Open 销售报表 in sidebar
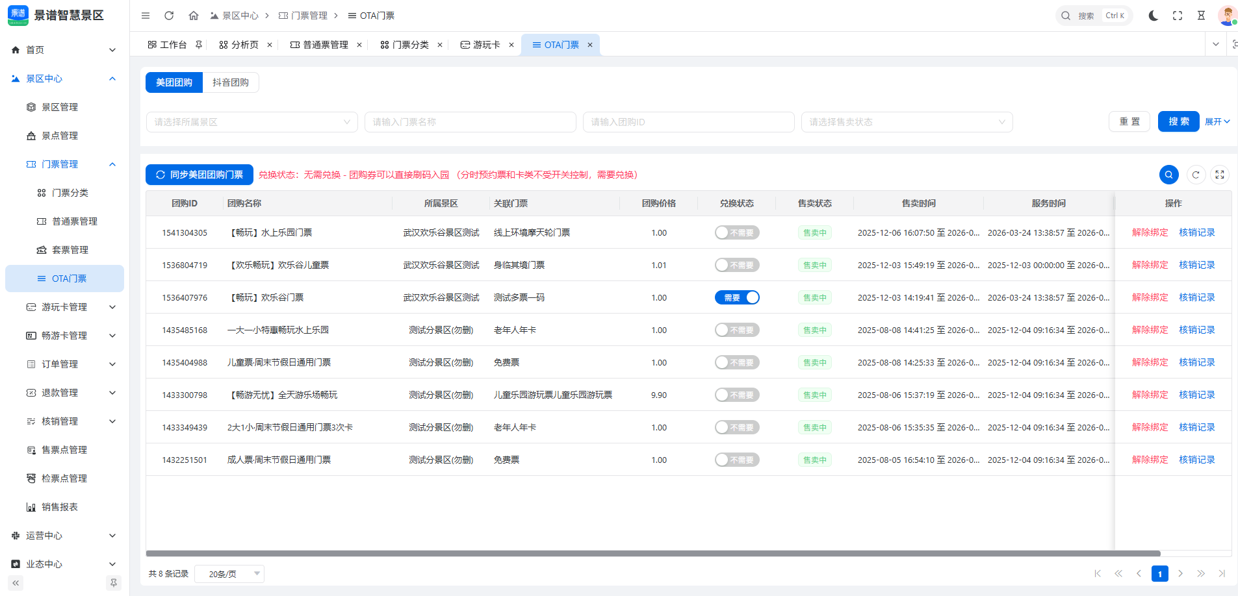1238x596 pixels. (x=64, y=507)
